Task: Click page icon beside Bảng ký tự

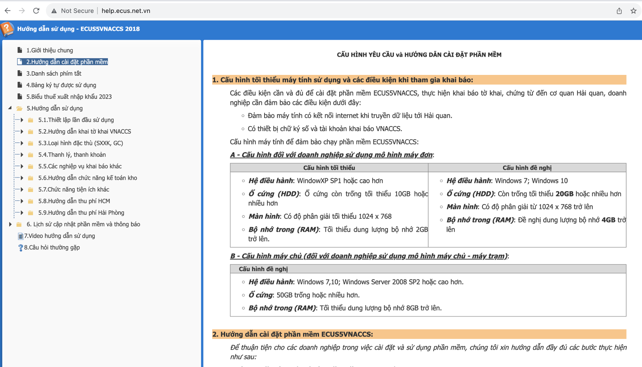Action: click(x=20, y=85)
